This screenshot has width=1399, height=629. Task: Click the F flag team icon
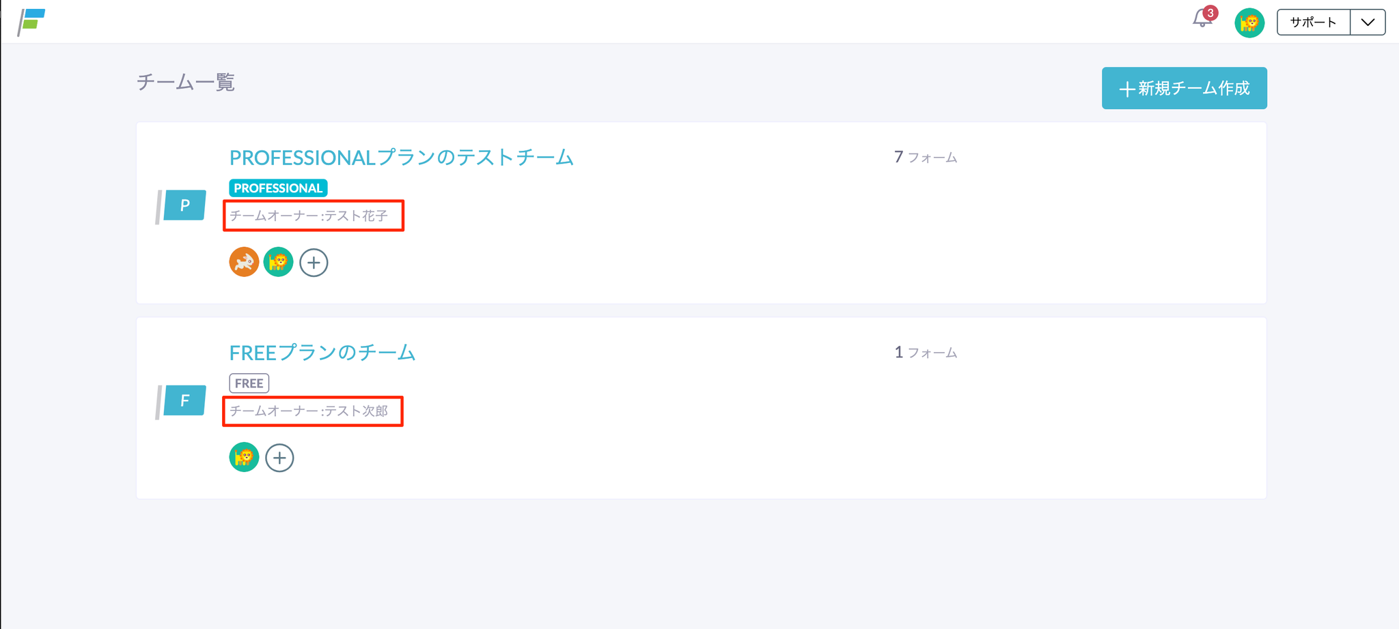click(183, 400)
